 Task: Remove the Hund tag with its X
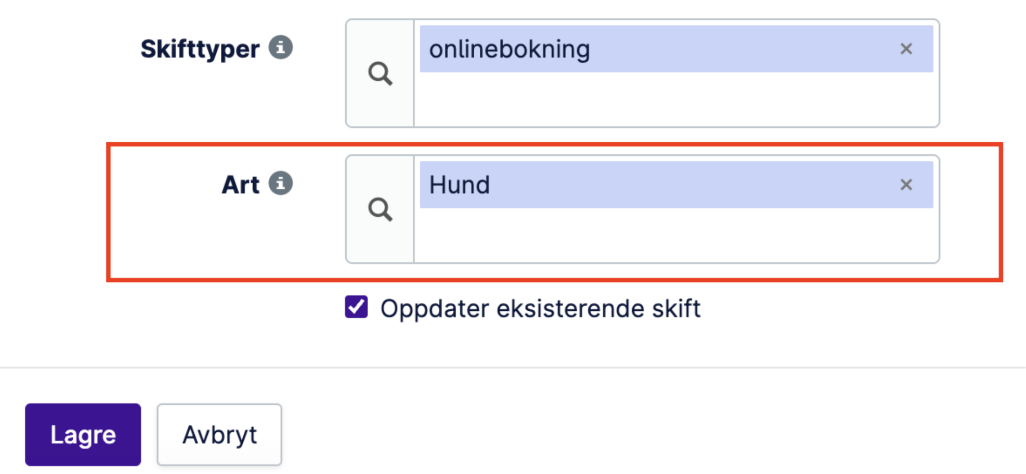tap(906, 184)
